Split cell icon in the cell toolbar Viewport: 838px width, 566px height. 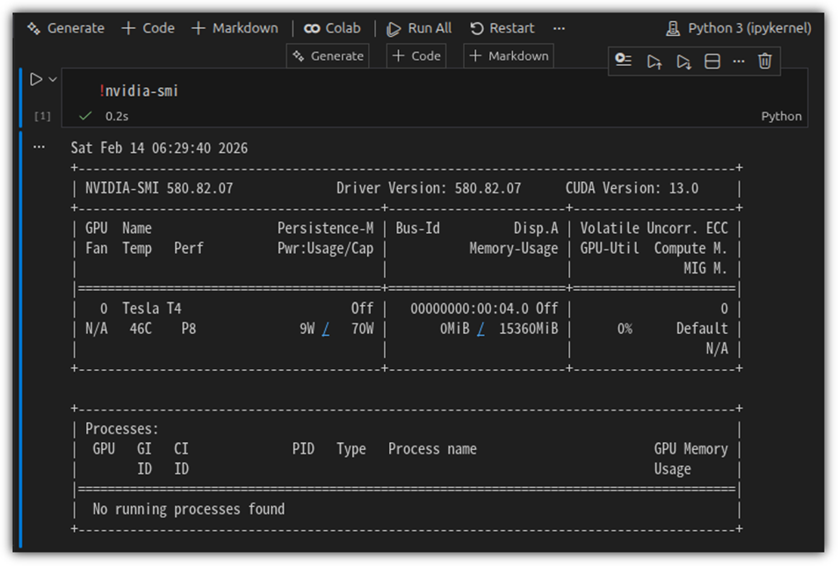click(712, 62)
